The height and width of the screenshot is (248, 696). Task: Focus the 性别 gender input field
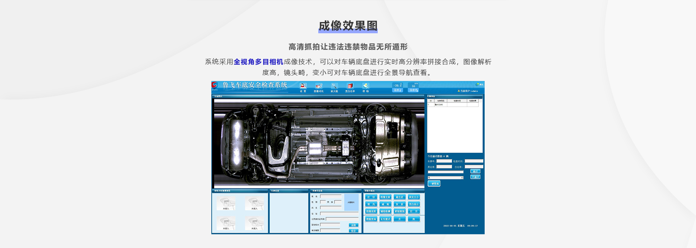tap(323, 202)
